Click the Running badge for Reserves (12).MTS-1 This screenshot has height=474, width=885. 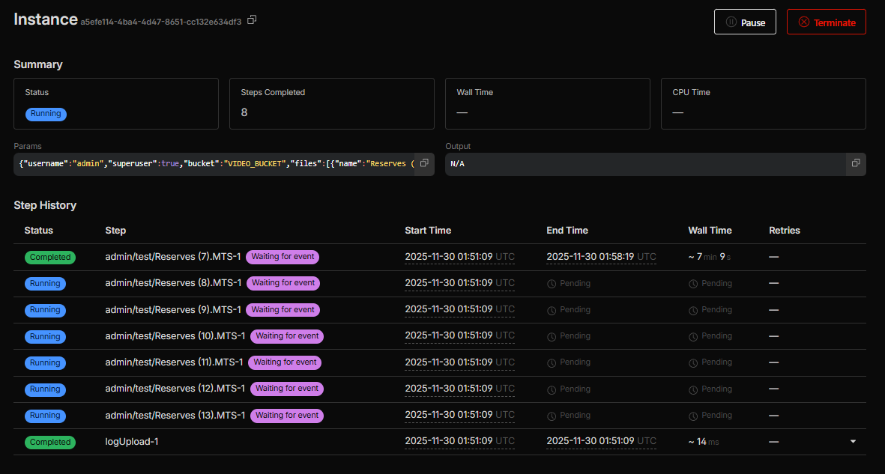point(45,389)
